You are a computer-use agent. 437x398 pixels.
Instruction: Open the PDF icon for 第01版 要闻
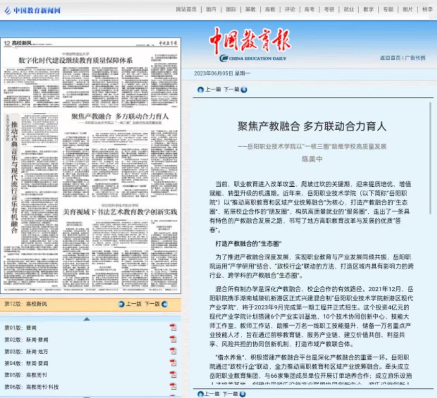[x=173, y=327]
